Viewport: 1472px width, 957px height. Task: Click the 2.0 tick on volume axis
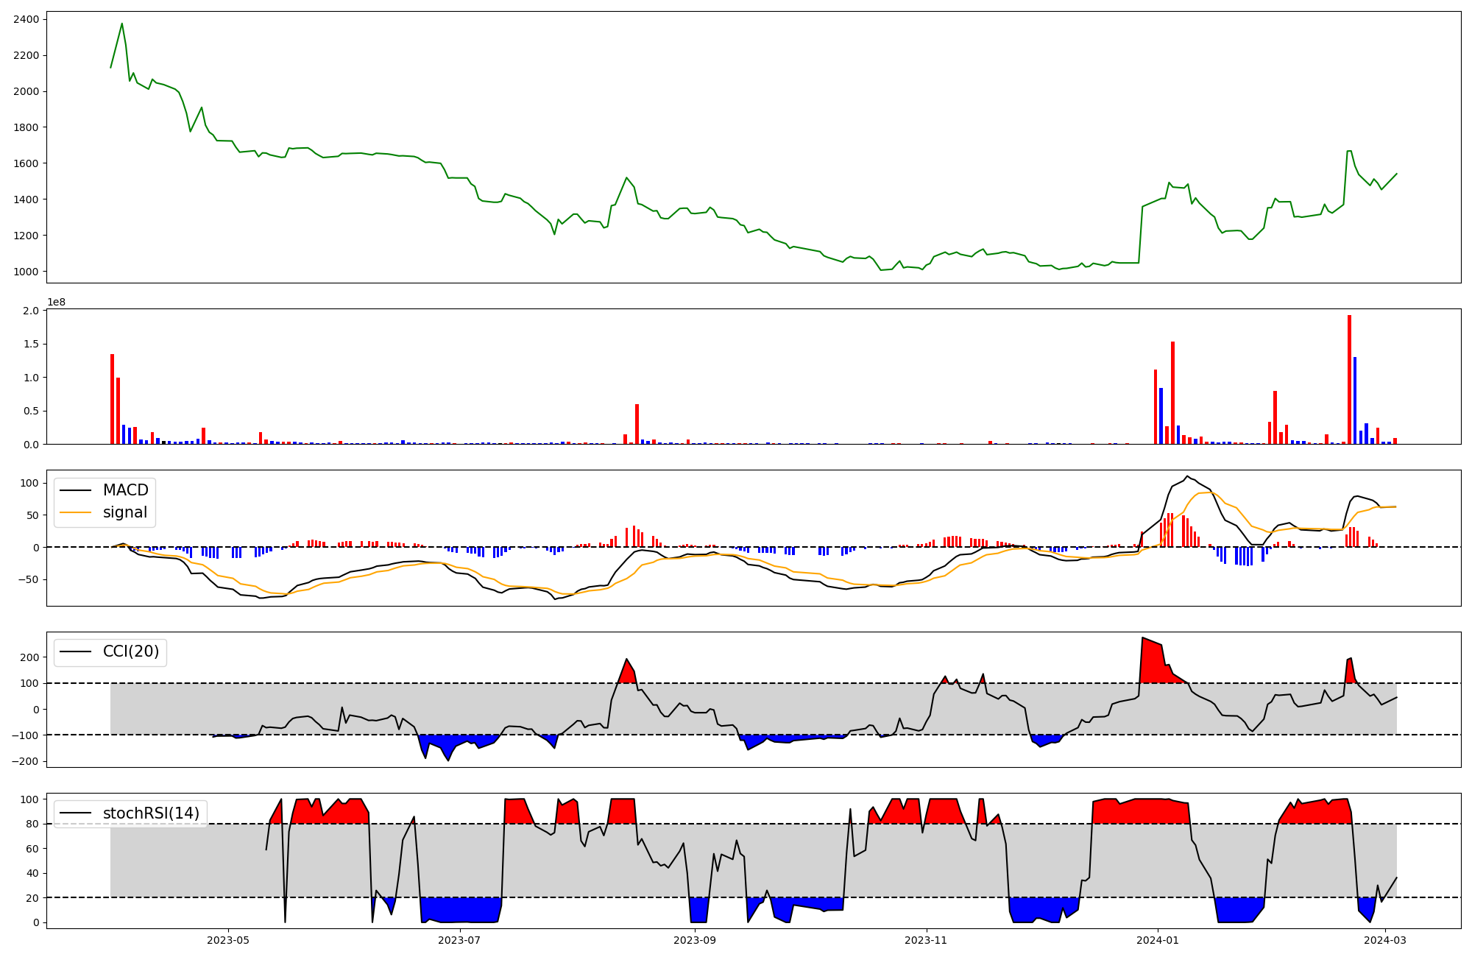click(31, 311)
